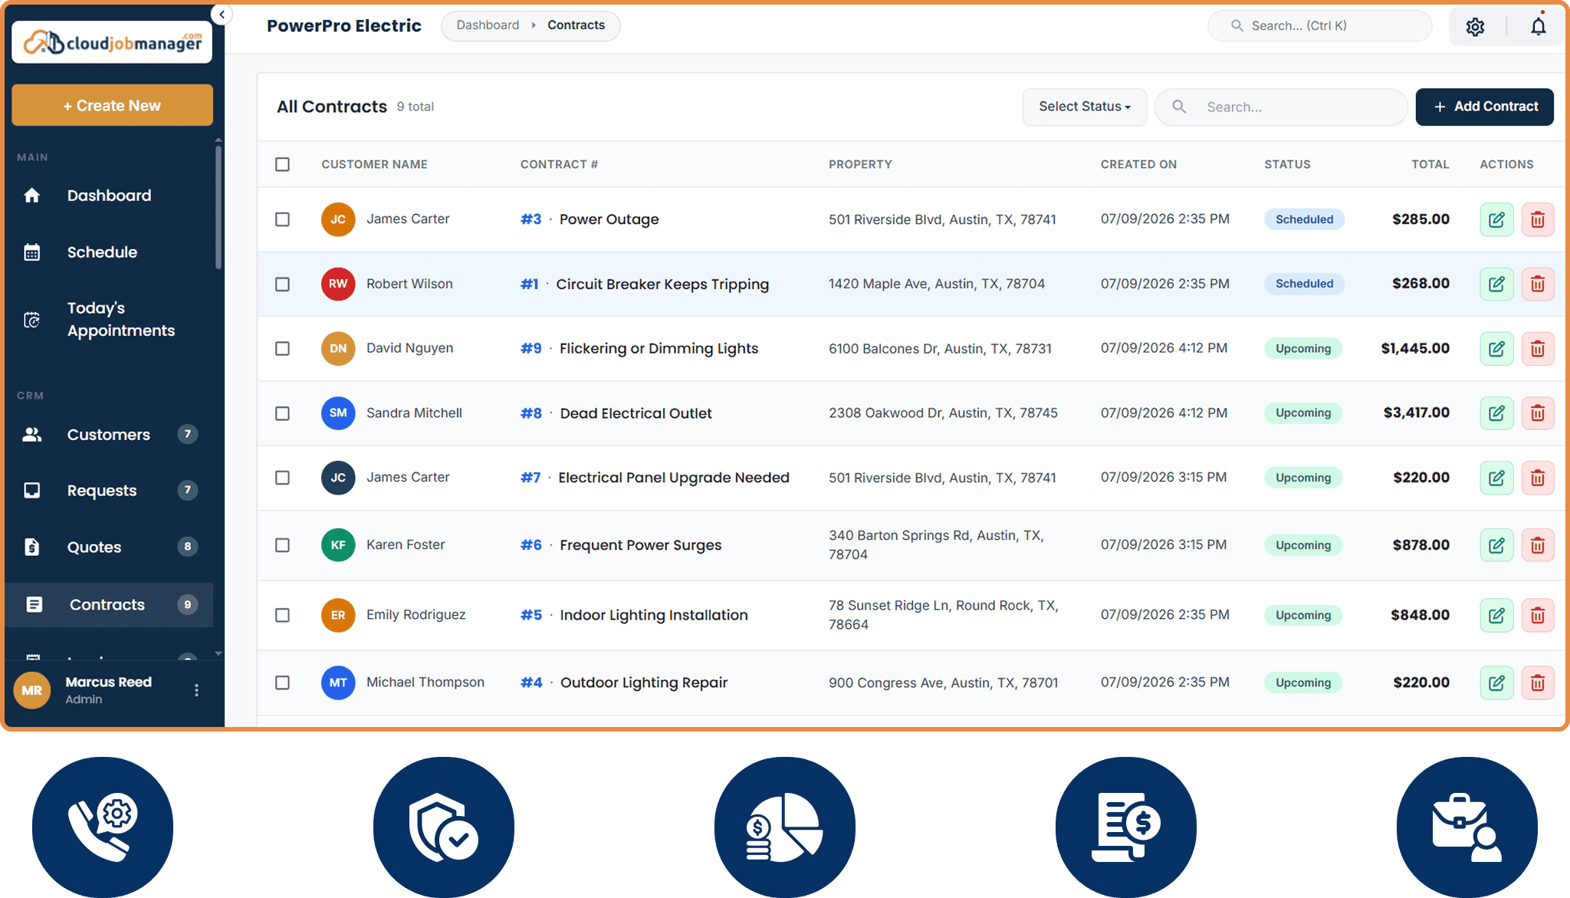Open Contracts in the sidebar
The width and height of the screenshot is (1570, 898).
tap(109, 605)
